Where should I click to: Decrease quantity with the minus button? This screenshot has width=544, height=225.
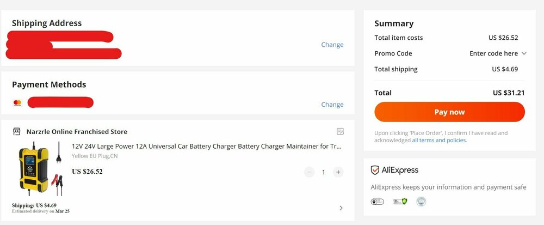[310, 172]
